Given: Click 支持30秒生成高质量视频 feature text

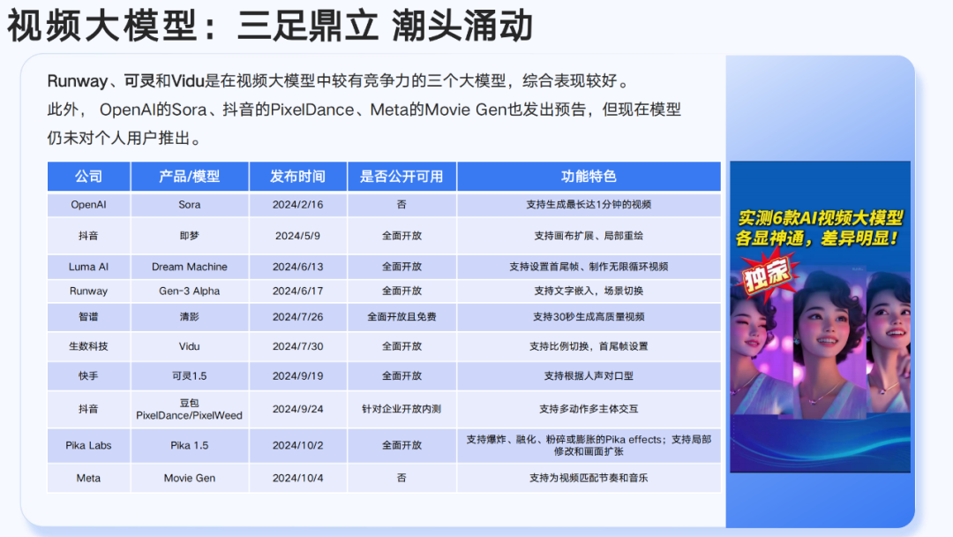Looking at the screenshot, I should coord(589,317).
